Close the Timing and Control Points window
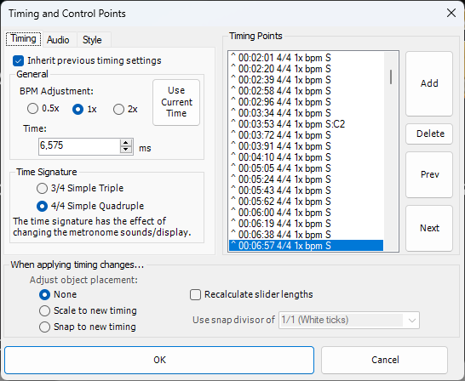465x381 pixels. pyautogui.click(x=451, y=14)
